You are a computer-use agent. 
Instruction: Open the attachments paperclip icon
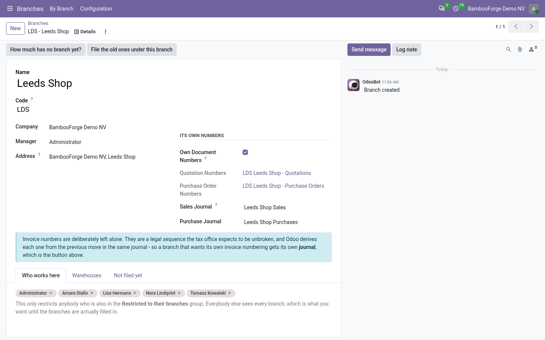coord(520,49)
